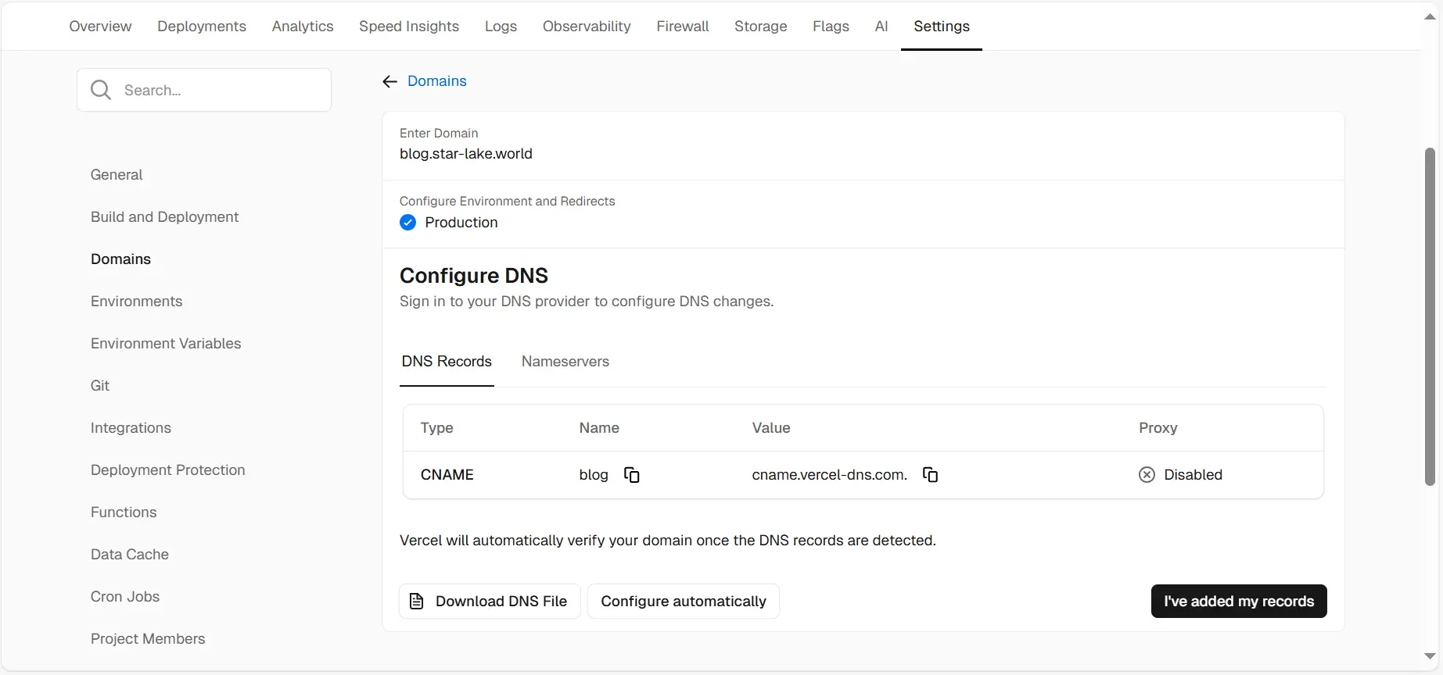Click the document icon in Download DNS File
1443x675 pixels.
coord(417,601)
